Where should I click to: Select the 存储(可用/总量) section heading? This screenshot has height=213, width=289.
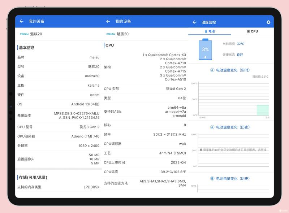(33, 177)
